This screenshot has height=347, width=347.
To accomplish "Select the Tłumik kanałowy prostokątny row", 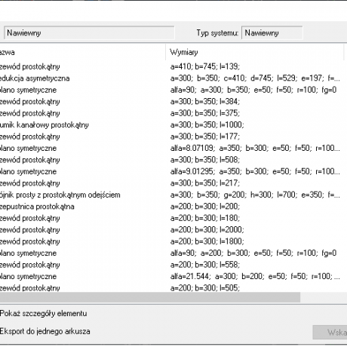I will coord(172,124).
